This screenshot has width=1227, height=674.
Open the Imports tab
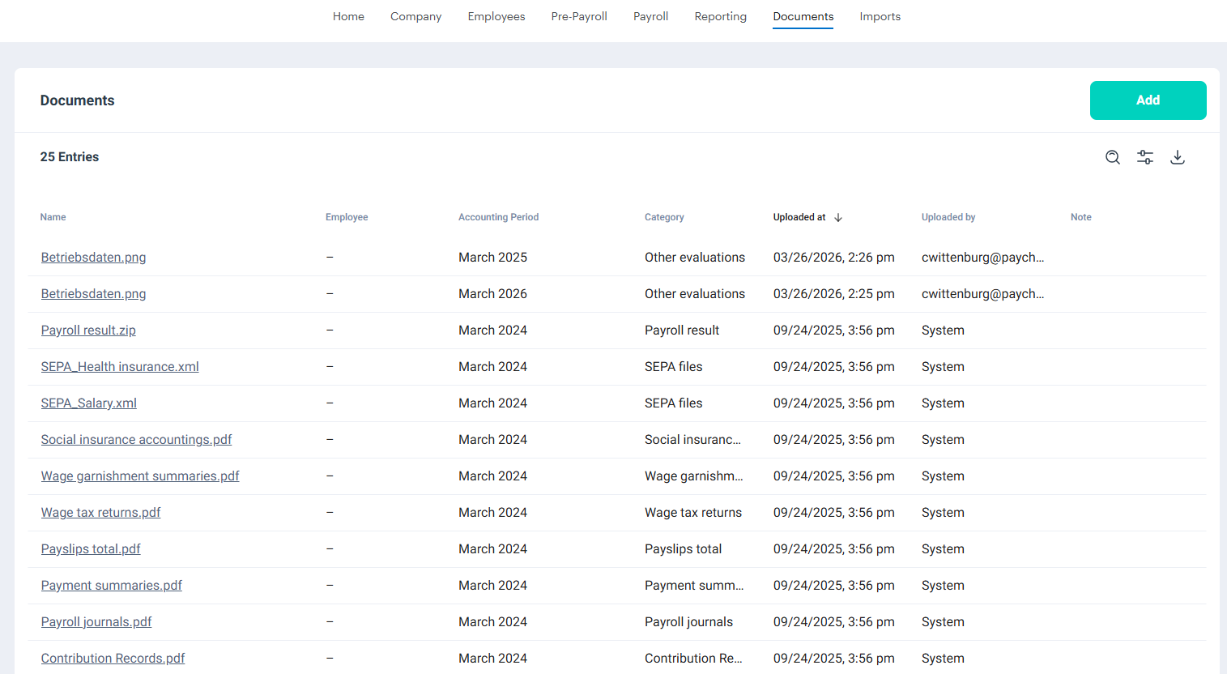(x=880, y=16)
